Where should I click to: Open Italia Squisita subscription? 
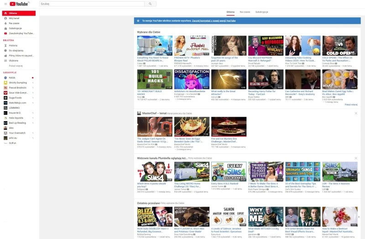[19, 118]
